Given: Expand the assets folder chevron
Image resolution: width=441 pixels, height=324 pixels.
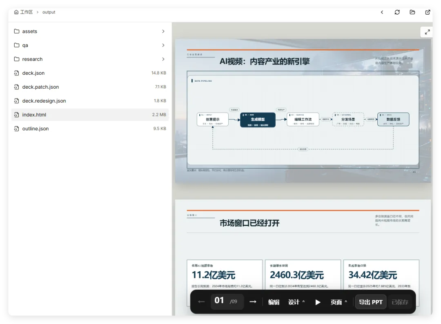Looking at the screenshot, I should pyautogui.click(x=163, y=31).
